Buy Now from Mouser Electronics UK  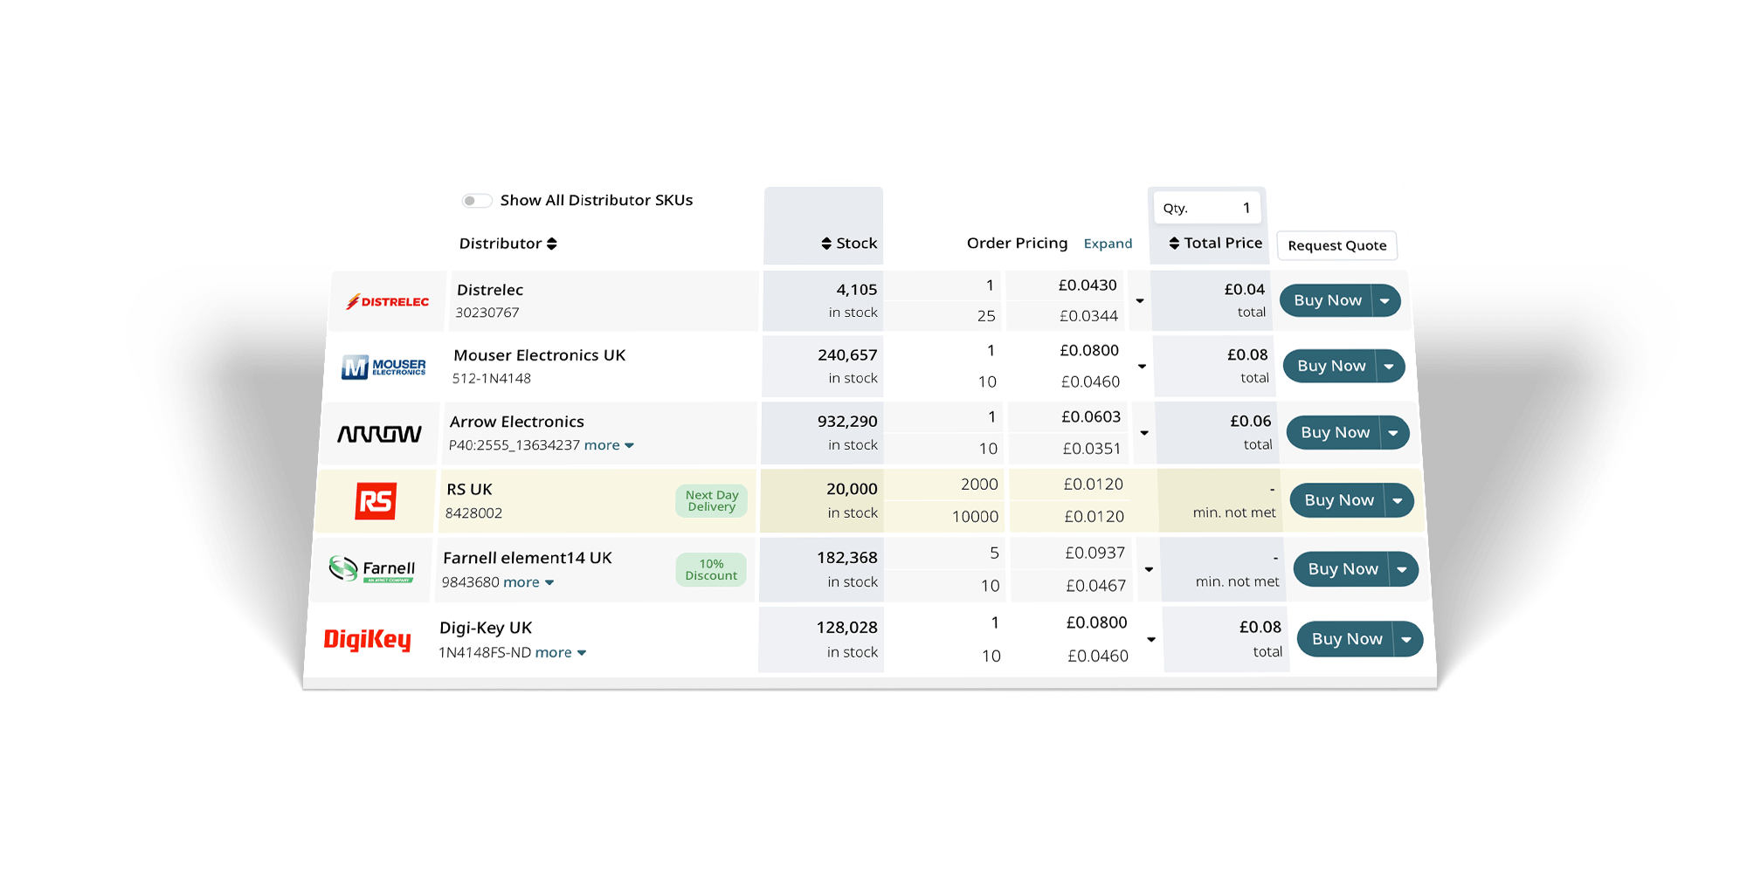[x=1331, y=366]
